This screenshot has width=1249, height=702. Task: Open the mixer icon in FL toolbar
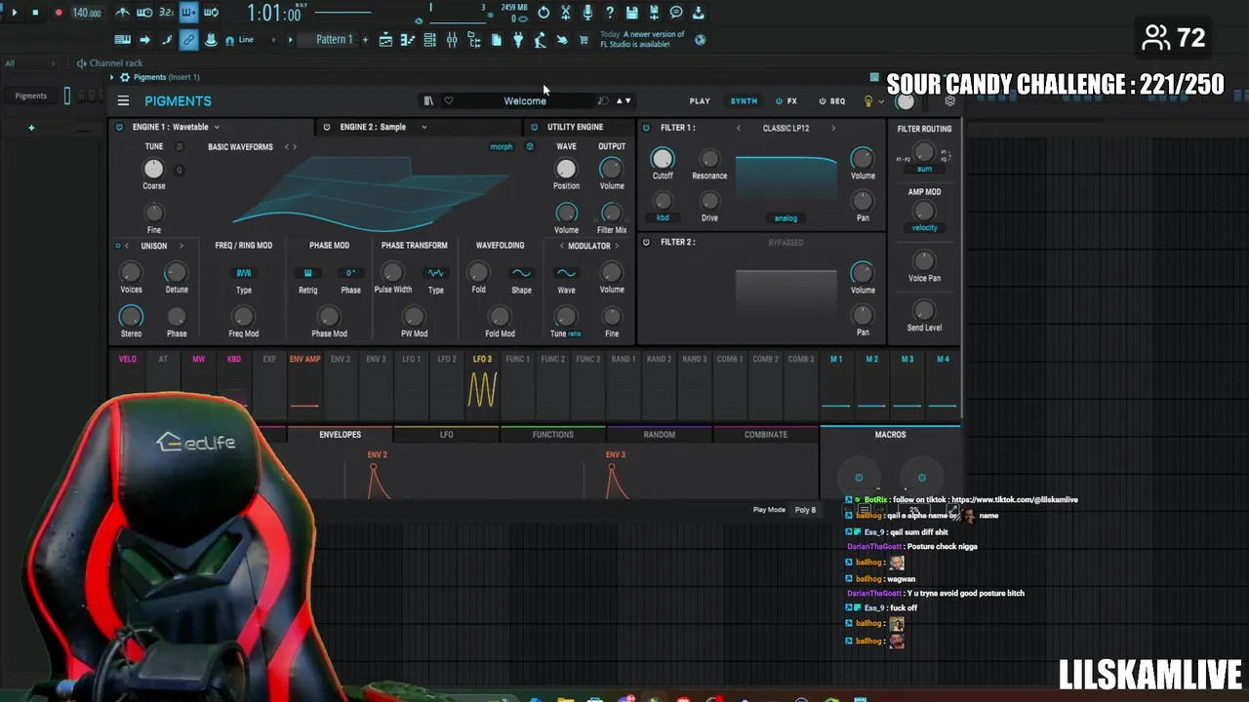coord(452,40)
